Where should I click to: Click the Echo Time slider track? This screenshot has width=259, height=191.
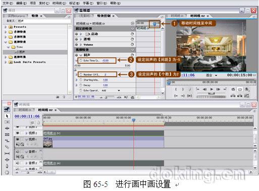102,69
